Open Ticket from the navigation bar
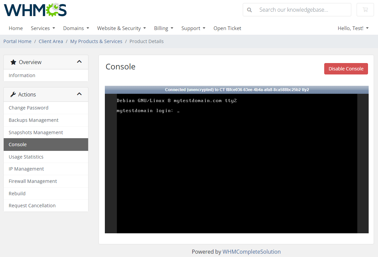This screenshot has width=378, height=257. tap(227, 28)
